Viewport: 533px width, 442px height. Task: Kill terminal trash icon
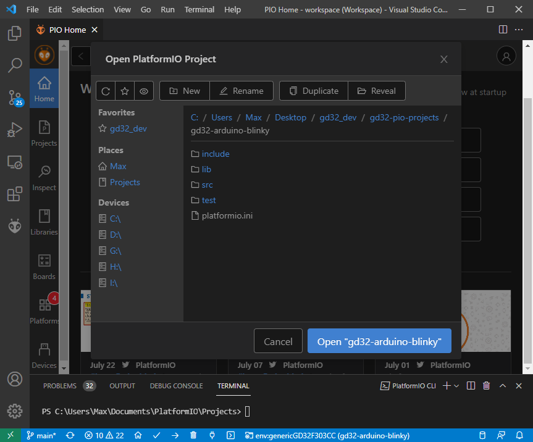point(487,386)
